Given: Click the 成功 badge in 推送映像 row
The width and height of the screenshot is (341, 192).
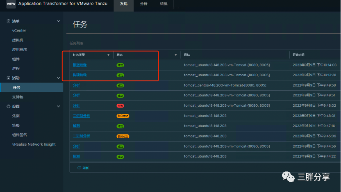Looking at the screenshot, I should pos(120,65).
